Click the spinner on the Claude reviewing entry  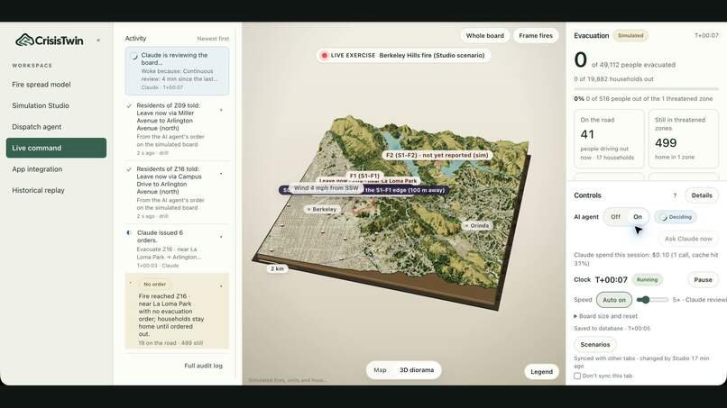[x=134, y=56]
